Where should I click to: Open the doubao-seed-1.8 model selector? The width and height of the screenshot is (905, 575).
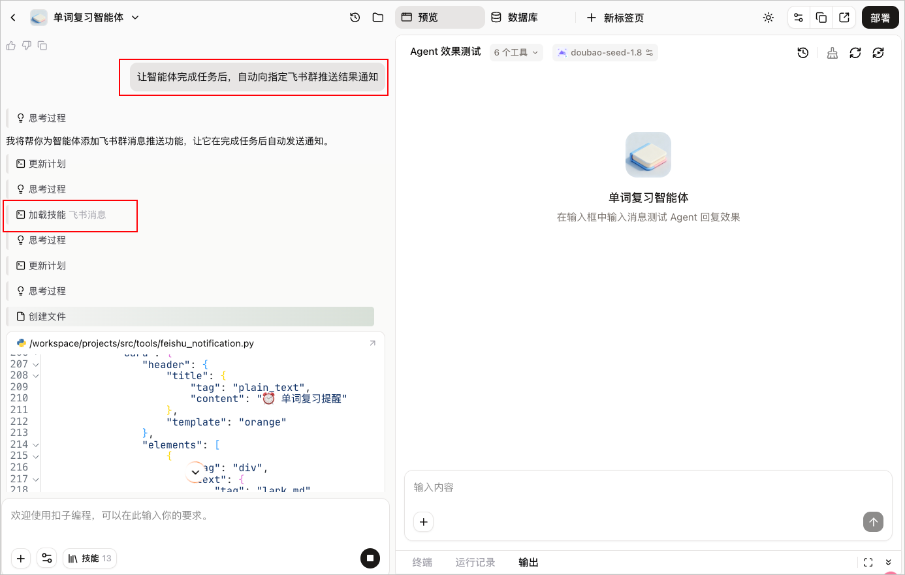tap(605, 52)
